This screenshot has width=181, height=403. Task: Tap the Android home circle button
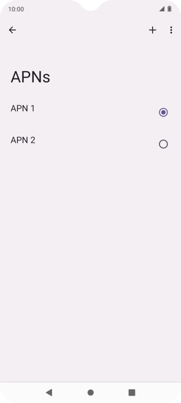point(90,392)
